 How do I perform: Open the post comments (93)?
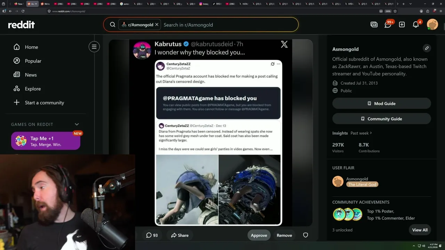click(152, 235)
